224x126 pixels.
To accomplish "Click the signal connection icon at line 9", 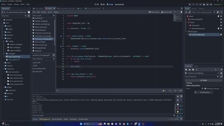I will click(61, 36).
